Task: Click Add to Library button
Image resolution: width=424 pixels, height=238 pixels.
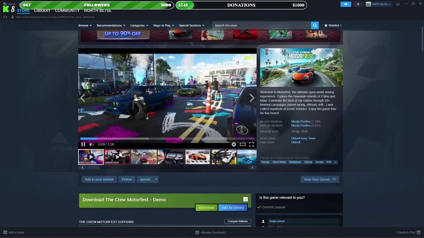Action: pyautogui.click(x=233, y=208)
